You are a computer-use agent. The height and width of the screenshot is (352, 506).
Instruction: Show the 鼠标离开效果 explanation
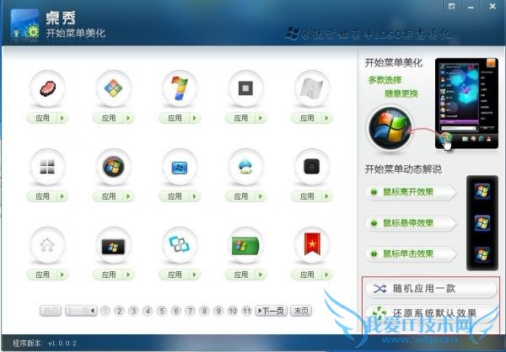coord(412,193)
